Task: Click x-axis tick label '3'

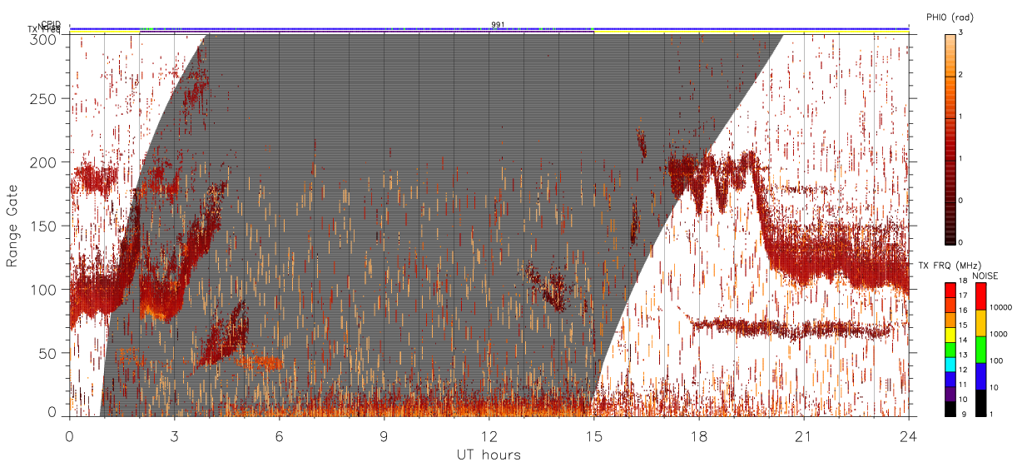Action: pyautogui.click(x=175, y=435)
